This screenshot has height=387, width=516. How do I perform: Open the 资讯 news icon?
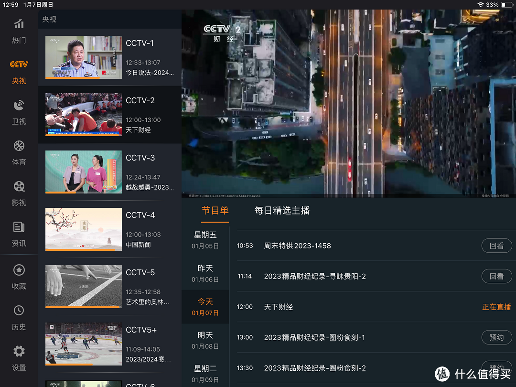tap(19, 227)
